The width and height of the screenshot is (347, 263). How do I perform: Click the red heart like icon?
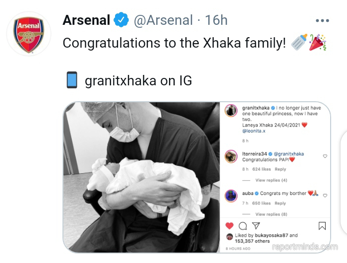click(x=230, y=226)
